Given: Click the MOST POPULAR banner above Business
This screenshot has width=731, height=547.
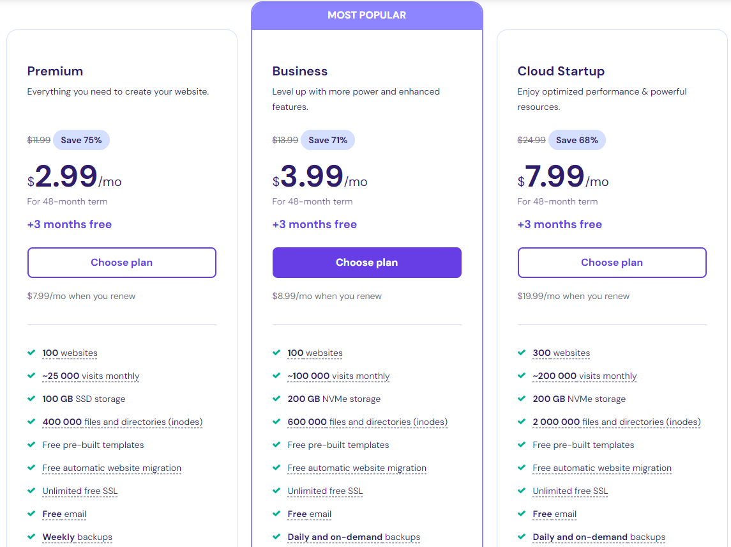Looking at the screenshot, I should pyautogui.click(x=366, y=15).
